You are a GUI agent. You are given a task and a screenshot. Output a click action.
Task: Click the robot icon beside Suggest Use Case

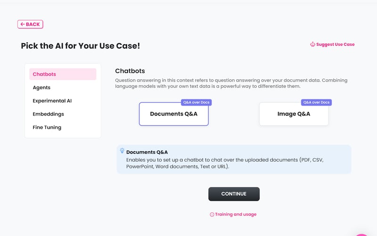pyautogui.click(x=312, y=44)
